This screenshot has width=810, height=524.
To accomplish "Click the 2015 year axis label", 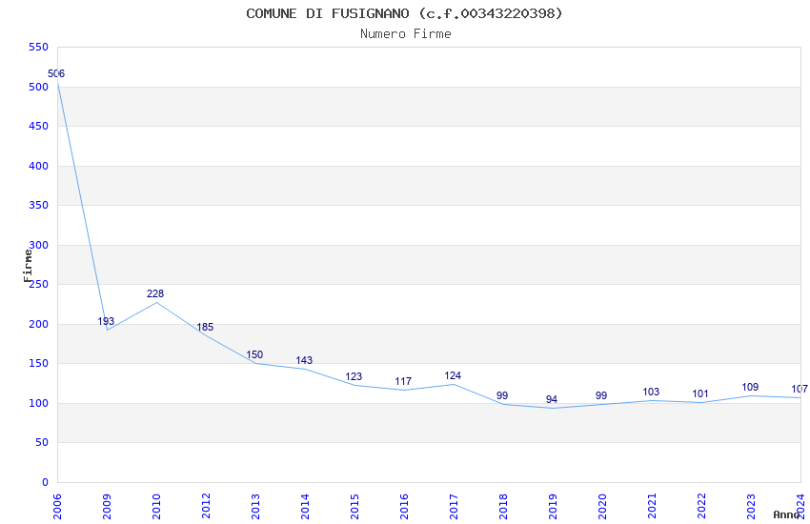I will tap(354, 507).
